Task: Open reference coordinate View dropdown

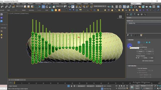Action: [59, 6]
